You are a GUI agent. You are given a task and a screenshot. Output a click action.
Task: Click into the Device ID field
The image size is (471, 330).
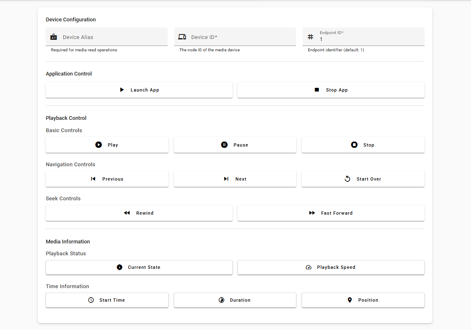(241, 37)
